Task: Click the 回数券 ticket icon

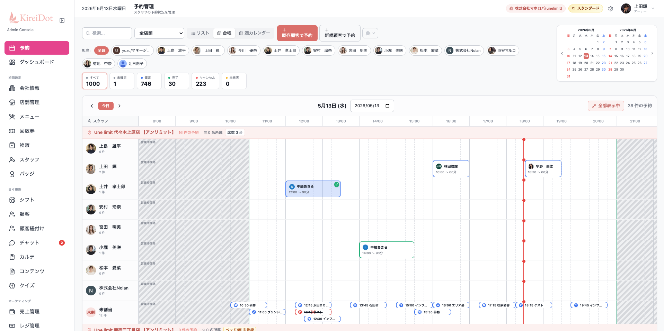Action: point(12,131)
